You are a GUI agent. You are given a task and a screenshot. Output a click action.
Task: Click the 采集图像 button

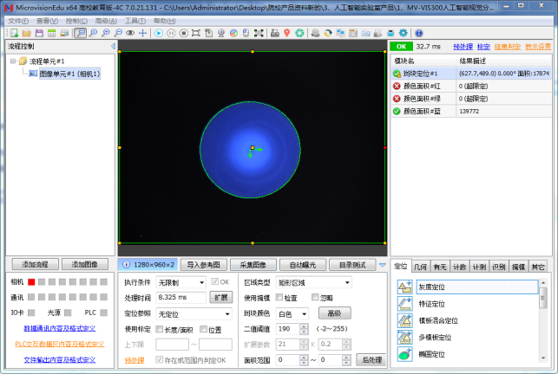tap(253, 265)
